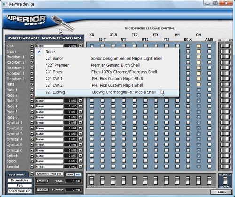Flip the KD column all on/off fader switch
This screenshot has width=235, height=197.
coord(92,181)
